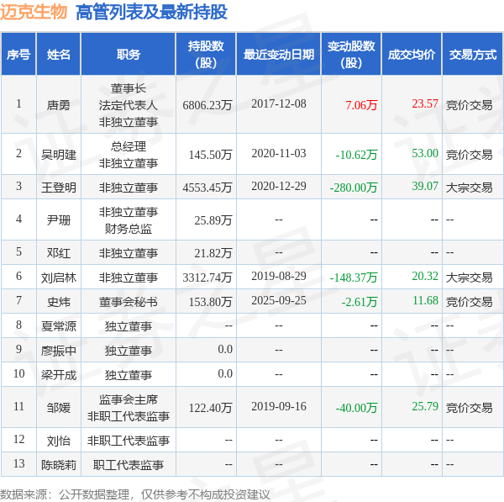Click the name 王登明
This screenshot has width=504, height=502.
(x=59, y=188)
